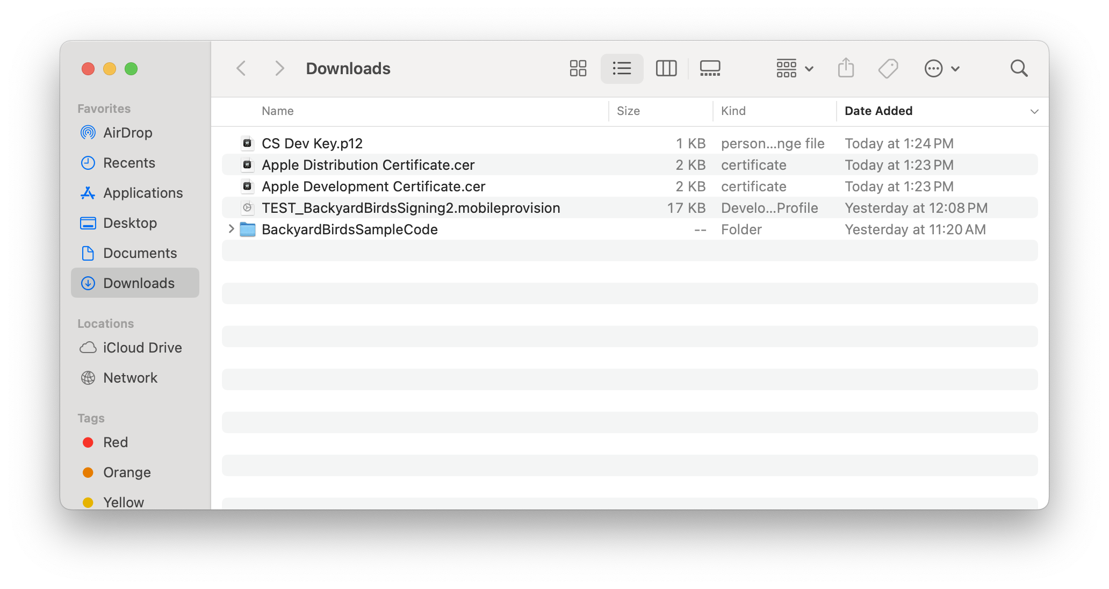The image size is (1109, 589).
Task: Open the Action ellipsis menu
Action: click(x=942, y=68)
